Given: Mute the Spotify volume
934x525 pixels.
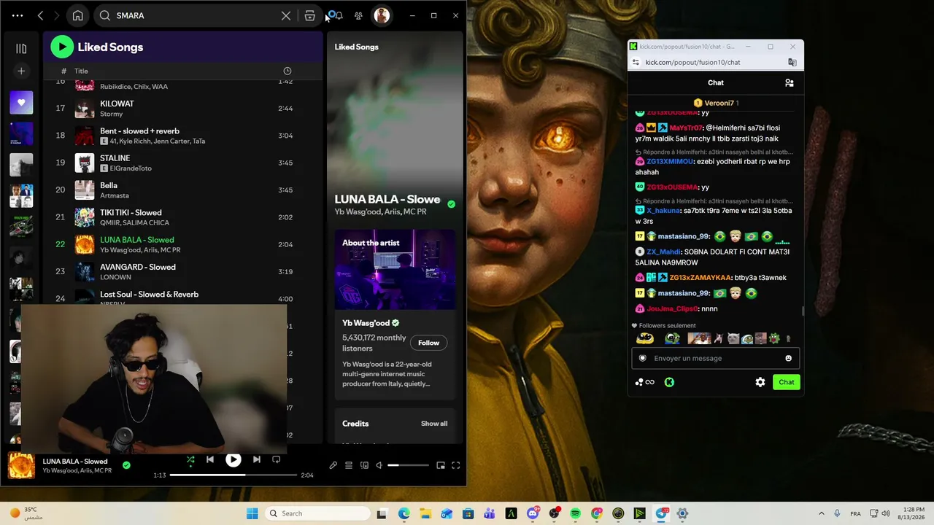Looking at the screenshot, I should click(379, 465).
